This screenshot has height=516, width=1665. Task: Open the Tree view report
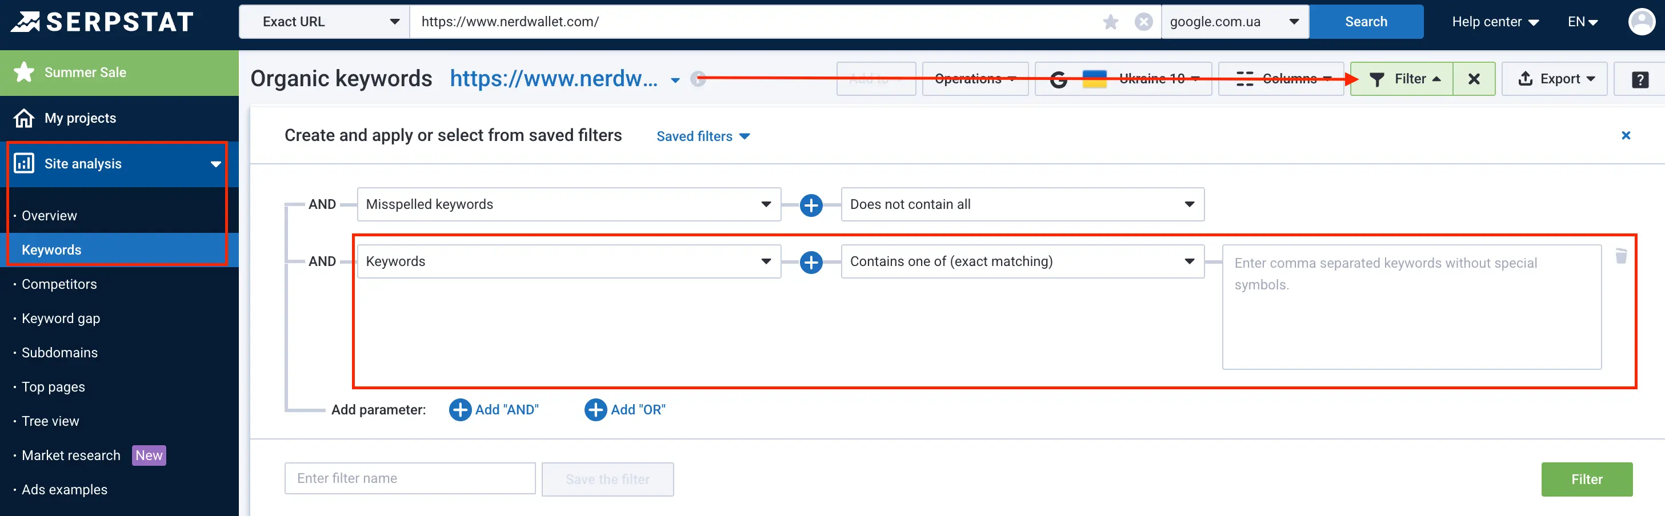tap(50, 421)
